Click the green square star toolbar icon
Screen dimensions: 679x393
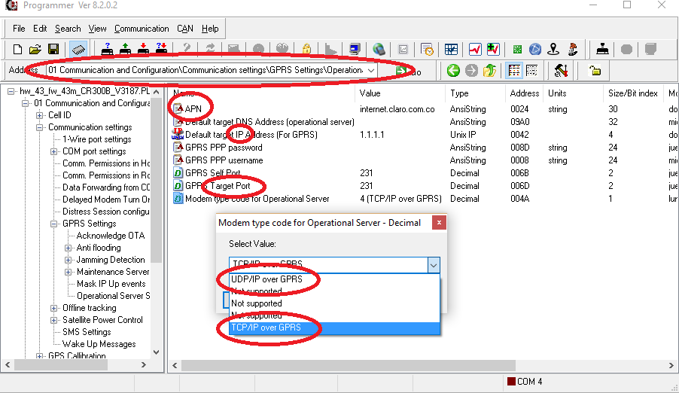517,49
